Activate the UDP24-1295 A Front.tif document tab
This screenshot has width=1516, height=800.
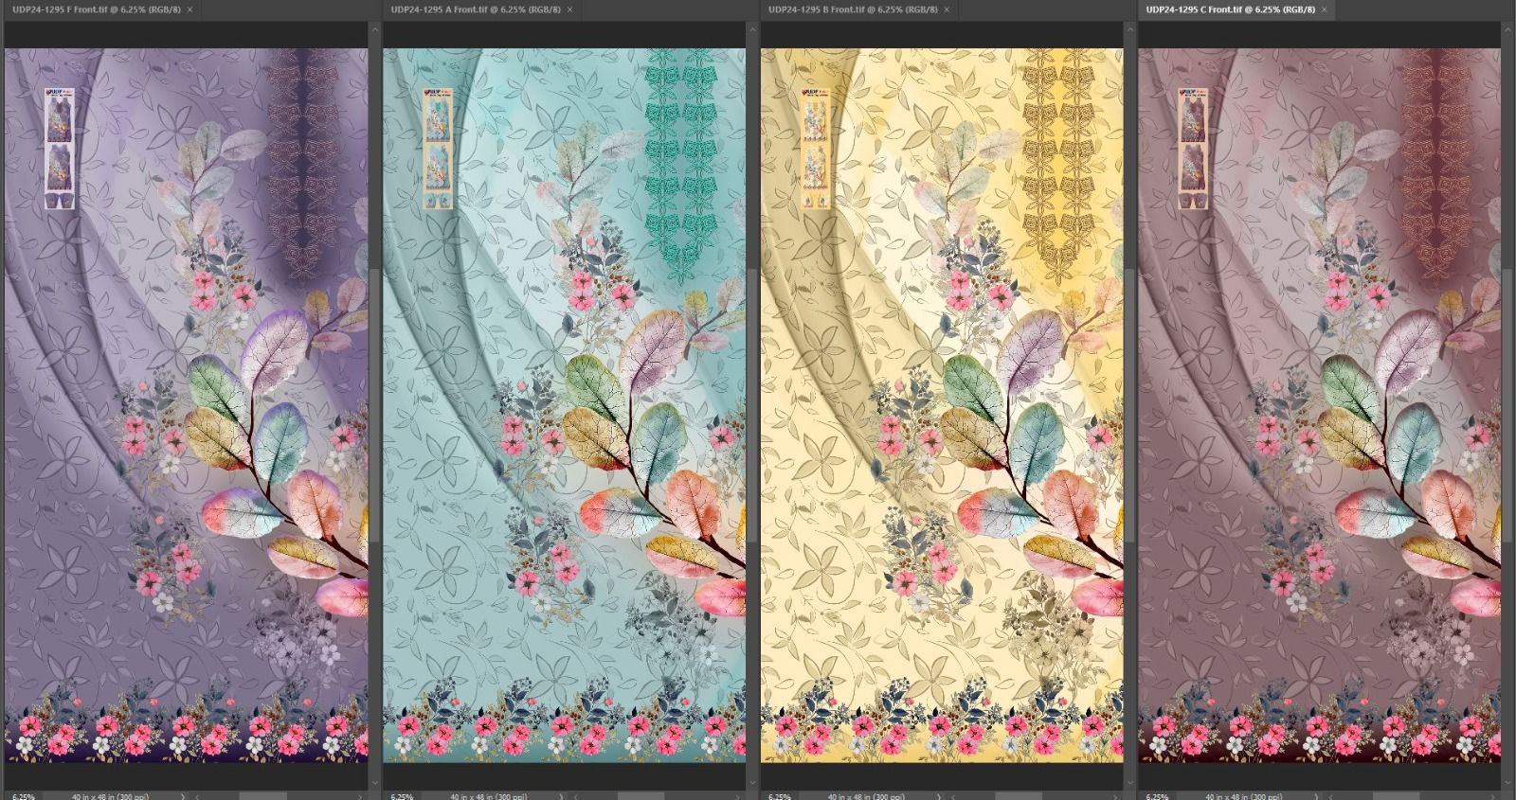coord(475,9)
